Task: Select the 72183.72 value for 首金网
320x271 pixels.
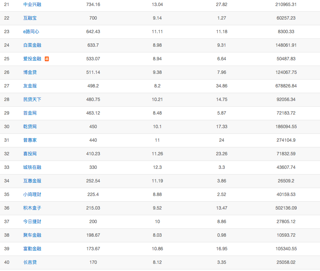Action: coord(286,113)
